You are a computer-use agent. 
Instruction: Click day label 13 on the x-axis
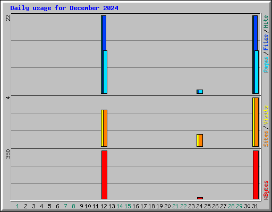(112, 206)
